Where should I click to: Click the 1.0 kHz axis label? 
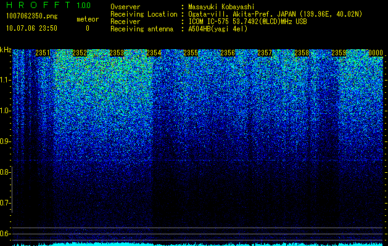4,111
